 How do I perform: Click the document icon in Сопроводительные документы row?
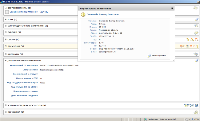point(196,26)
